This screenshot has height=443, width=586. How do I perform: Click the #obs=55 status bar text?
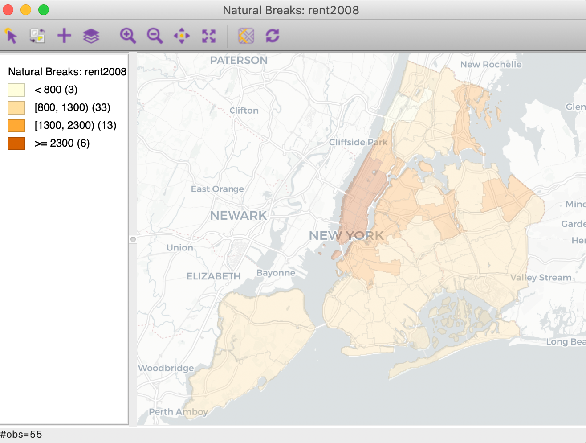pyautogui.click(x=21, y=435)
